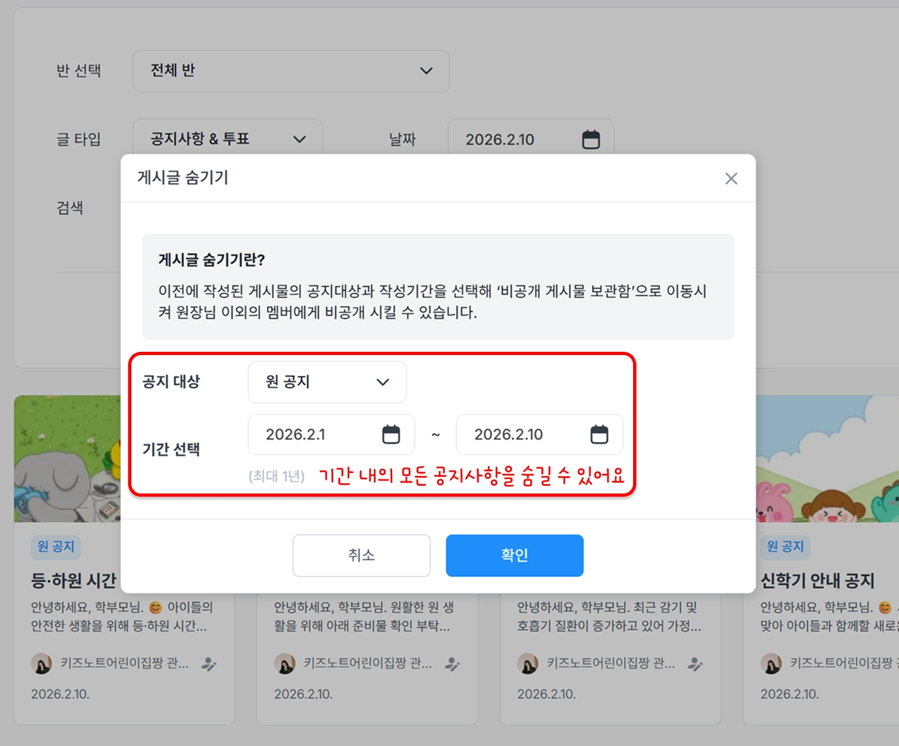This screenshot has height=746, width=899.
Task: Open the elephant thumbnail on the 등·하원 시간 card
Action: pos(67,458)
